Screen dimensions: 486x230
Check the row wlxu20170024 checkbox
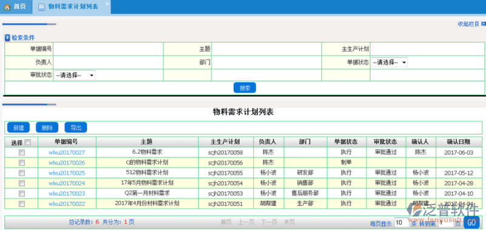pos(22,183)
